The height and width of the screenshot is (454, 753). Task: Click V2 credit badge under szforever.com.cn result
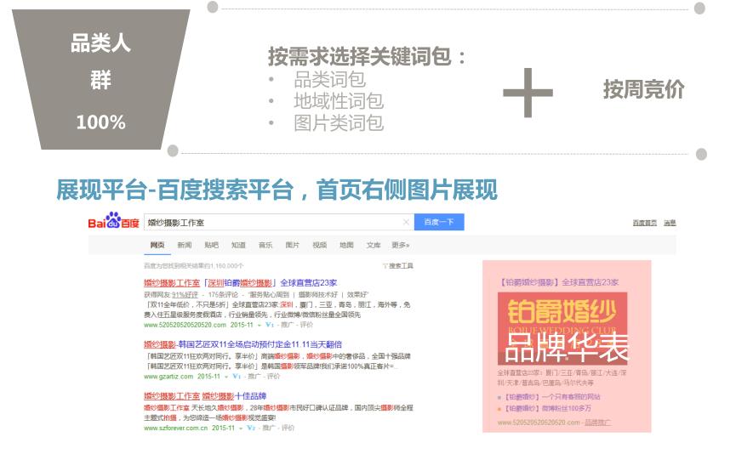251,428
